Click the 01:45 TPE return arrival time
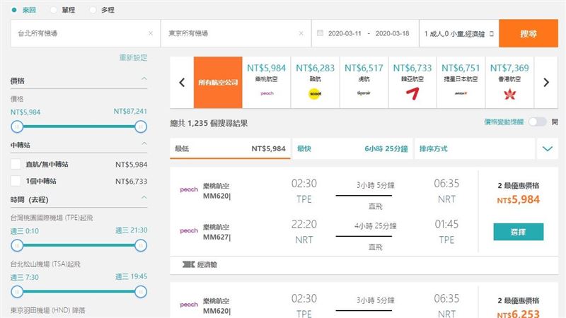 pos(446,224)
